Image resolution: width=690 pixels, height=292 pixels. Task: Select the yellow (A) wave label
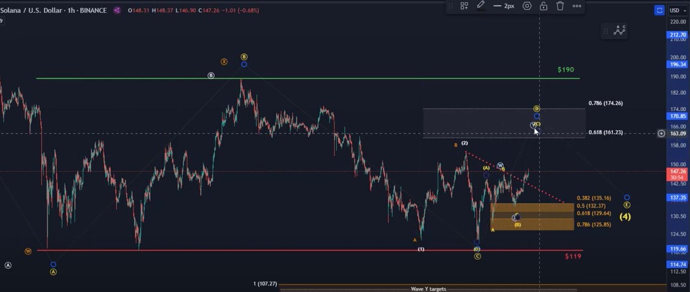[x=486, y=168]
